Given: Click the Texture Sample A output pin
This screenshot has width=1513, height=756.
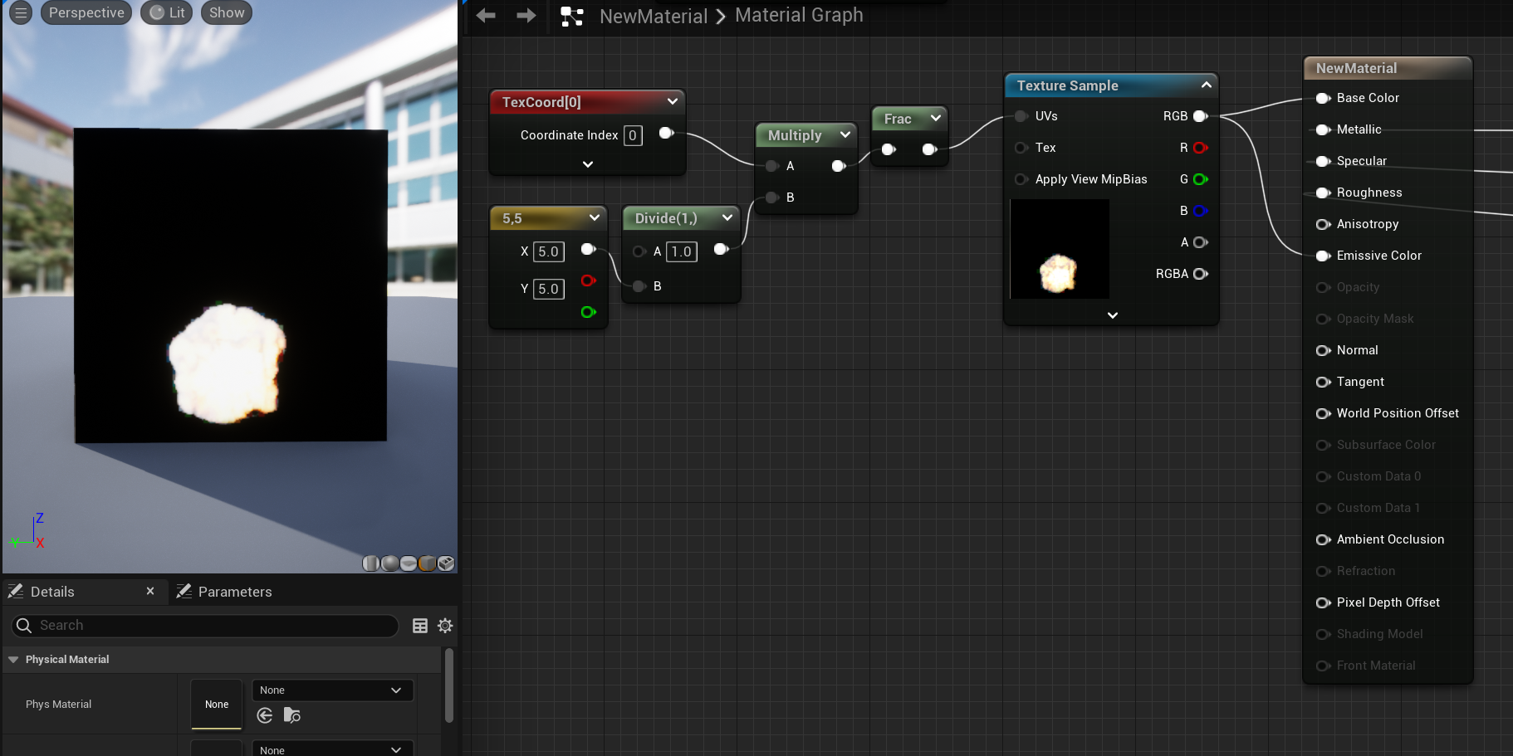Looking at the screenshot, I should click(x=1201, y=242).
